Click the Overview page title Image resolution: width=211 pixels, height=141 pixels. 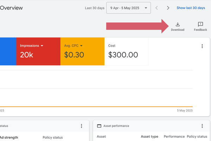[11, 8]
